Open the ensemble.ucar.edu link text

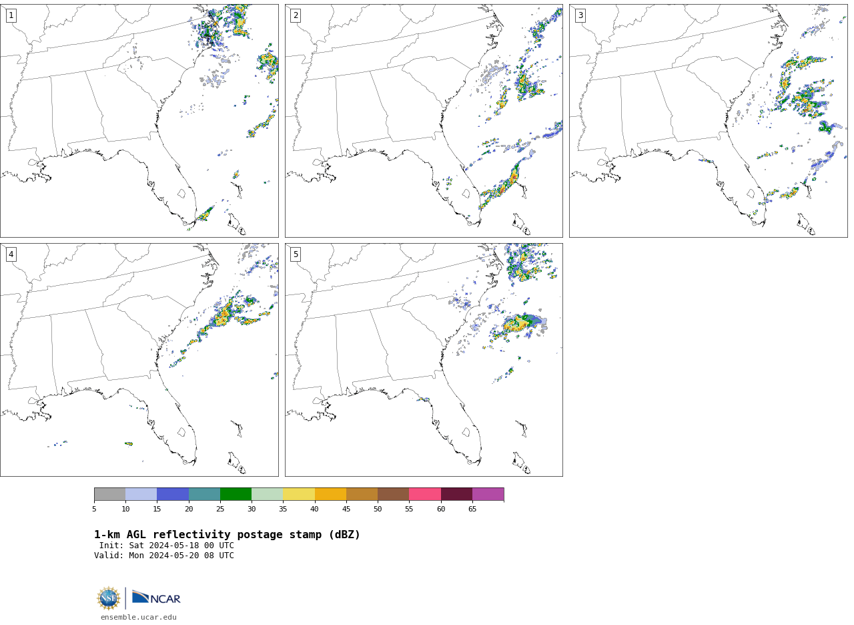pyautogui.click(x=139, y=618)
